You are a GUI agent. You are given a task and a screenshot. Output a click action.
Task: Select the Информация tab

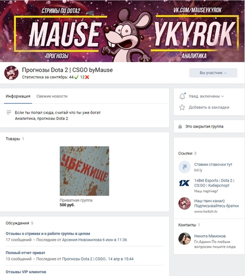pos(18,96)
